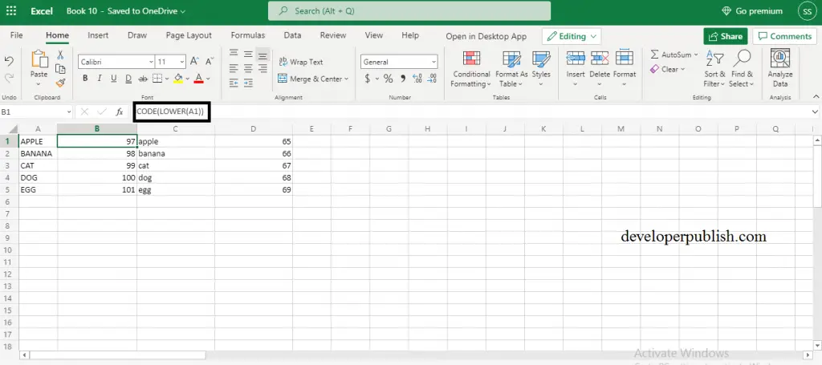Viewport: 822px width, 365px height.
Task: Click Delete cells icon
Action: 600,59
